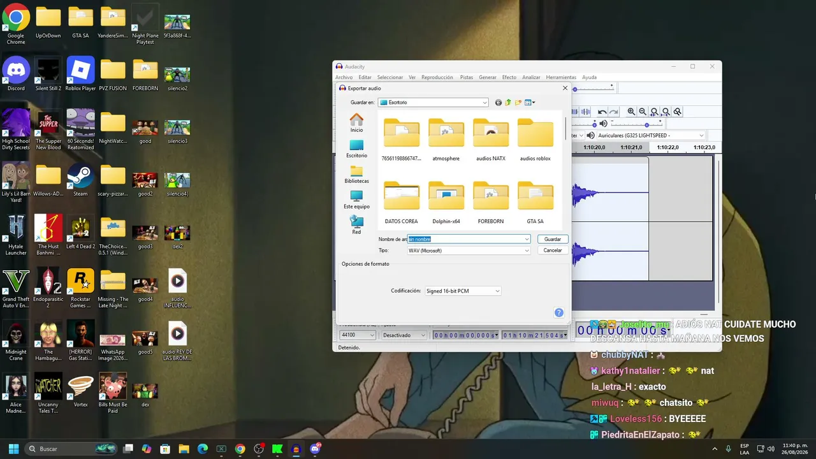Go up one folder level in export dialog
The height and width of the screenshot is (459, 816).
coord(508,103)
